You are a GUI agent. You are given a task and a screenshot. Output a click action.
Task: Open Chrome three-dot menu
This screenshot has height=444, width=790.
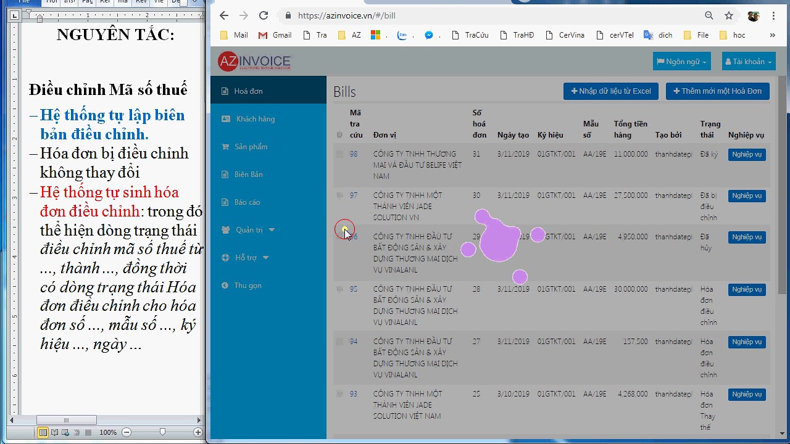tap(773, 15)
